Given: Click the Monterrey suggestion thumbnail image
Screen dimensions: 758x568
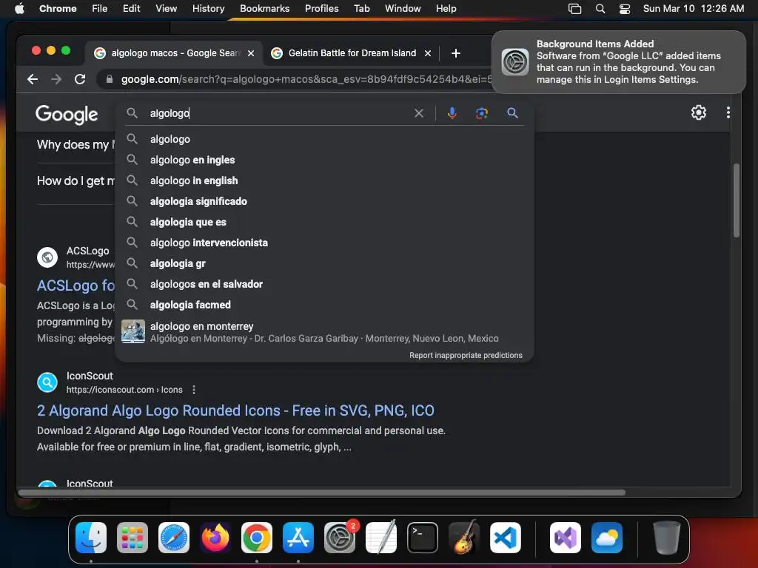Looking at the screenshot, I should [133, 331].
